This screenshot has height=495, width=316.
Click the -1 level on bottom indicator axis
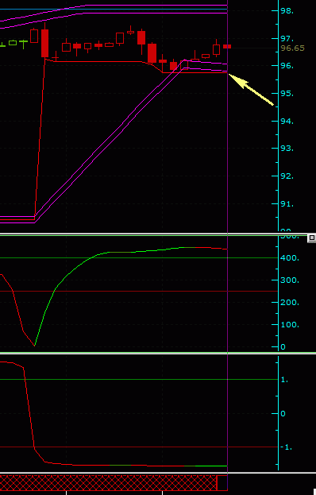pyautogui.click(x=286, y=447)
